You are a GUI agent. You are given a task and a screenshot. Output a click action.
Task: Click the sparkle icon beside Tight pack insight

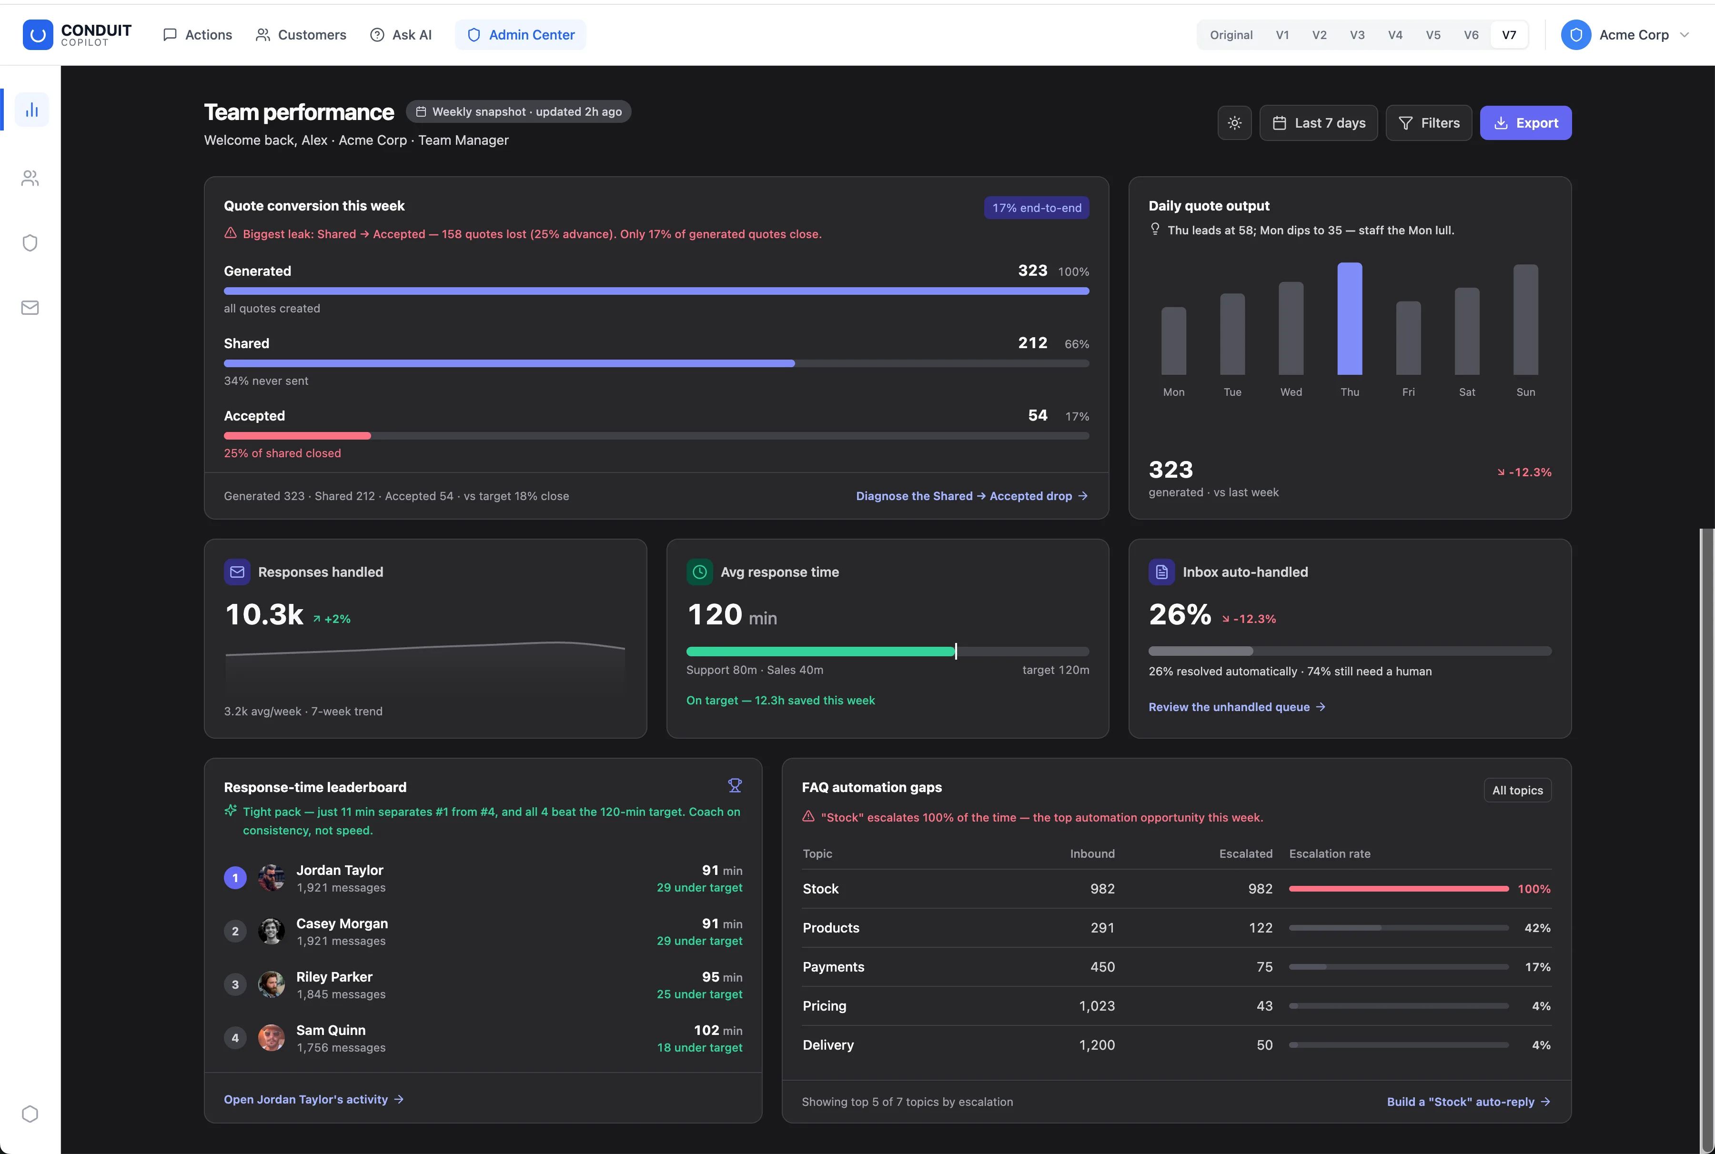click(x=231, y=810)
